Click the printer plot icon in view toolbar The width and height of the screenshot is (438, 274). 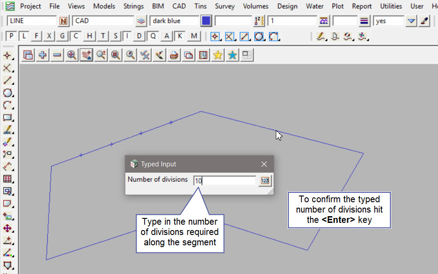174,55
